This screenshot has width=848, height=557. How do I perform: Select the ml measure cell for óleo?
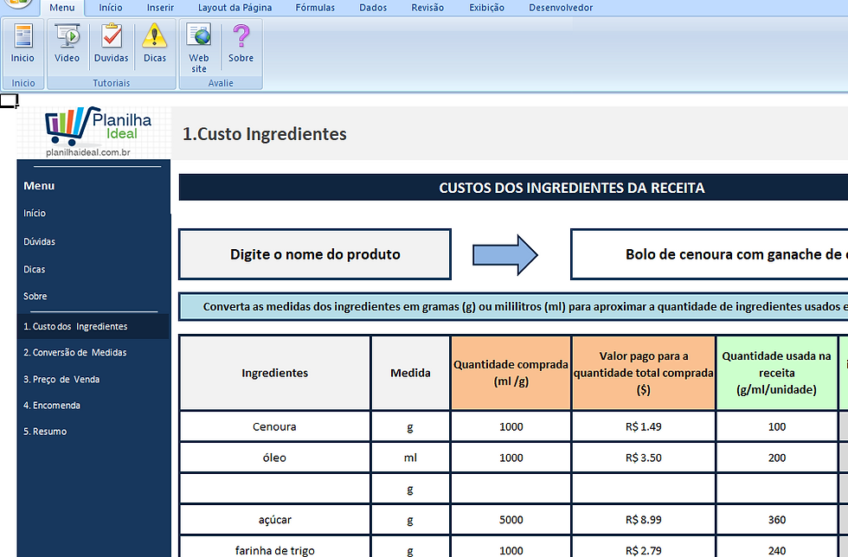click(410, 458)
